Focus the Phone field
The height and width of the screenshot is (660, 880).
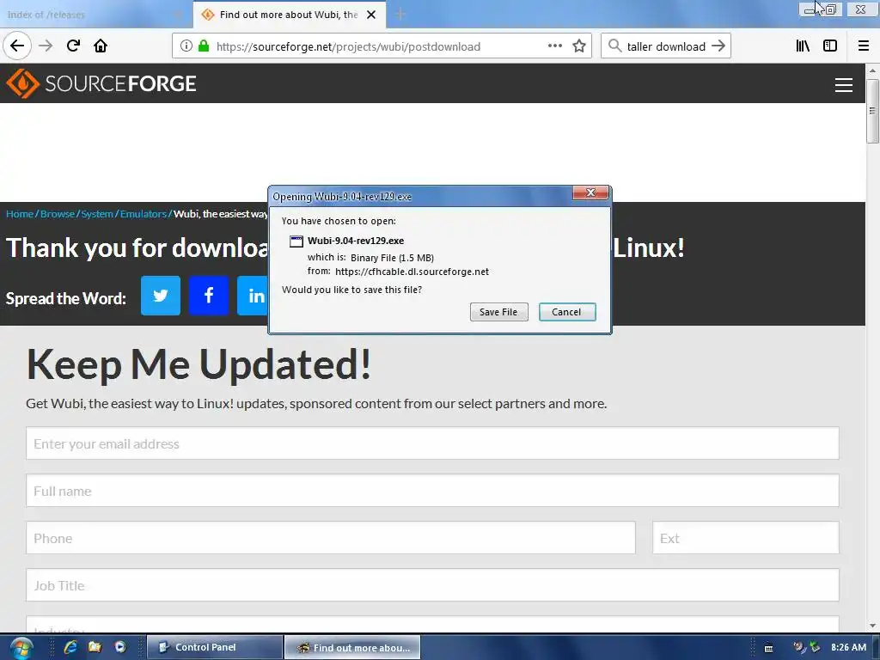(x=331, y=538)
